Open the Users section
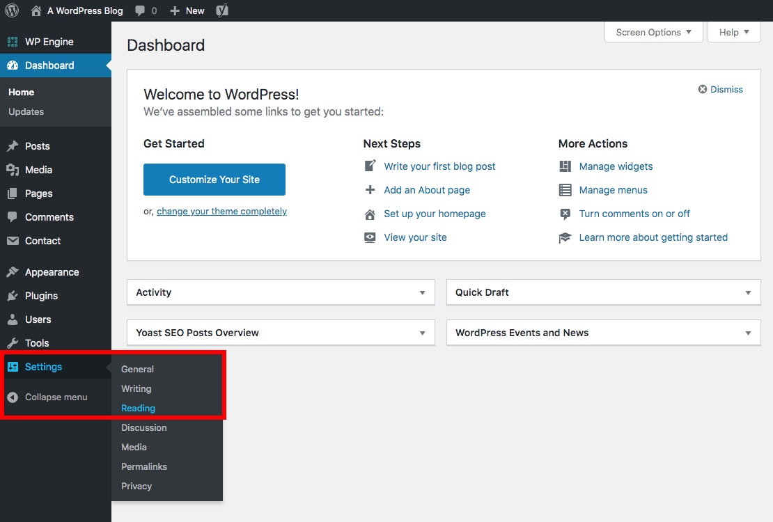This screenshot has width=773, height=522. pyautogui.click(x=38, y=319)
